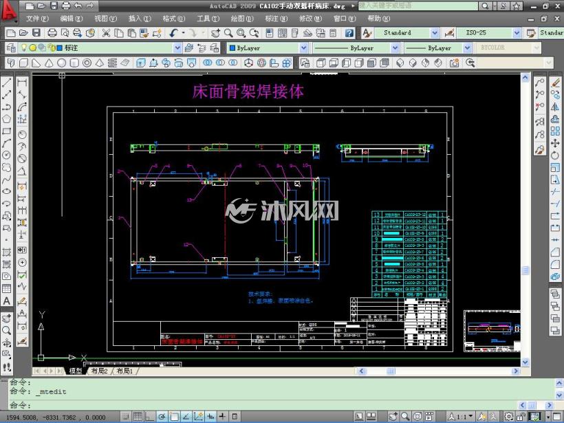Open the Standard text style dropdown
Screen dimensions: 564x423
435,33
